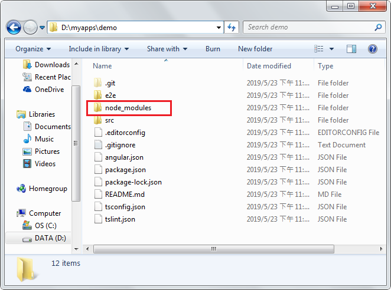Click the Back navigation arrow button
Image resolution: width=391 pixels, height=290 pixels.
click(14, 28)
